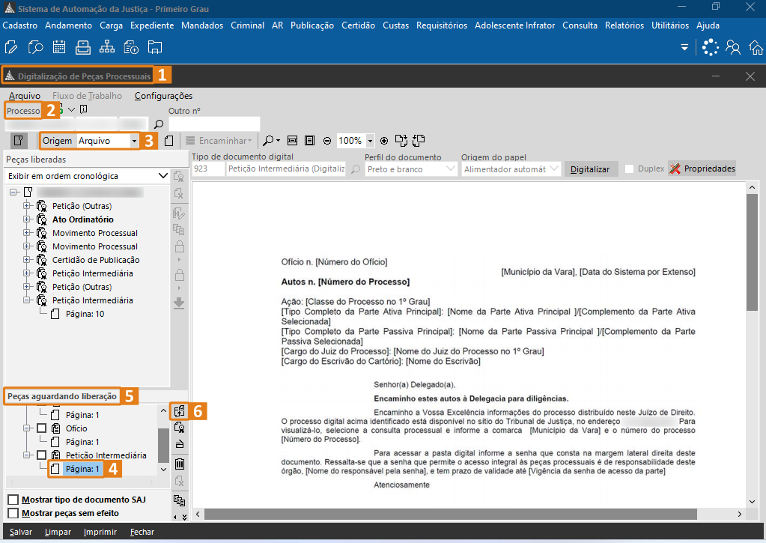Image resolution: width=766 pixels, height=543 pixels.
Task: Check the Ofício checkbox in pending pieces
Action: point(41,428)
